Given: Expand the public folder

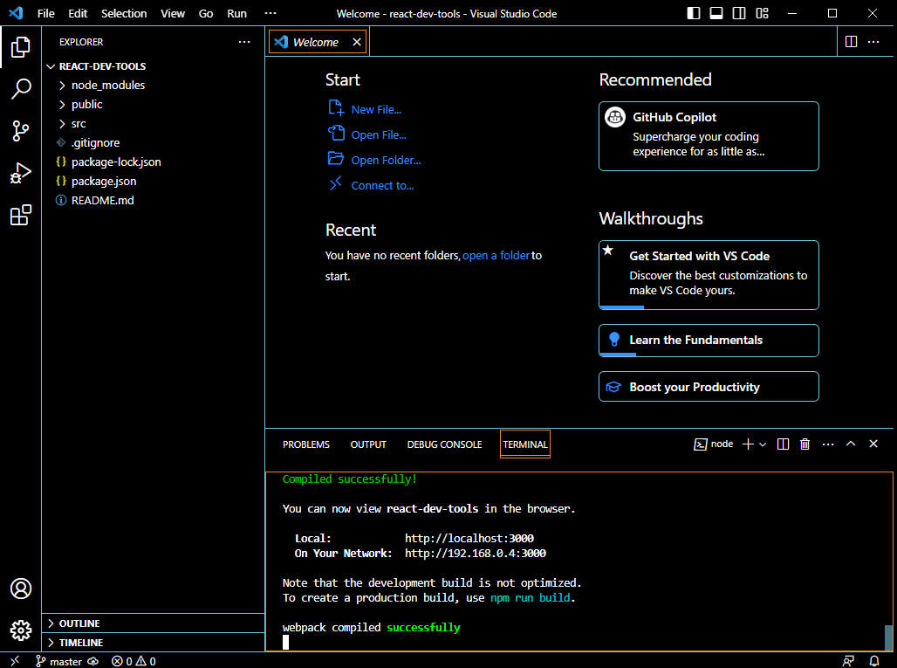Looking at the screenshot, I should tap(154, 105).
